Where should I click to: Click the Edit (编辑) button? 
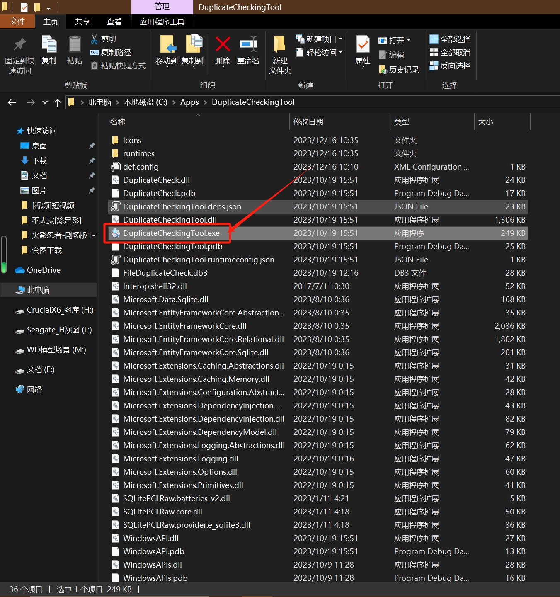pyautogui.click(x=391, y=55)
